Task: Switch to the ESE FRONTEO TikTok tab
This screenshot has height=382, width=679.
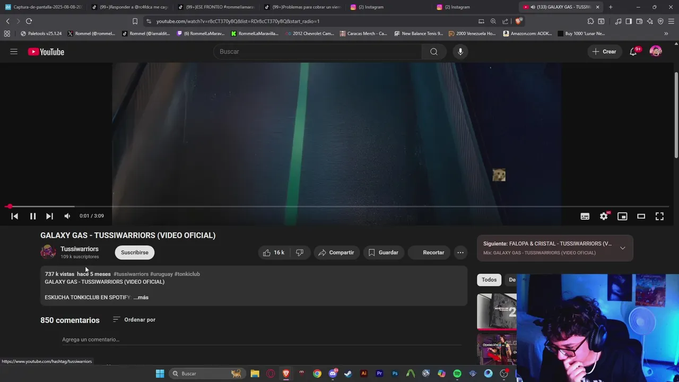Action: coord(216,7)
